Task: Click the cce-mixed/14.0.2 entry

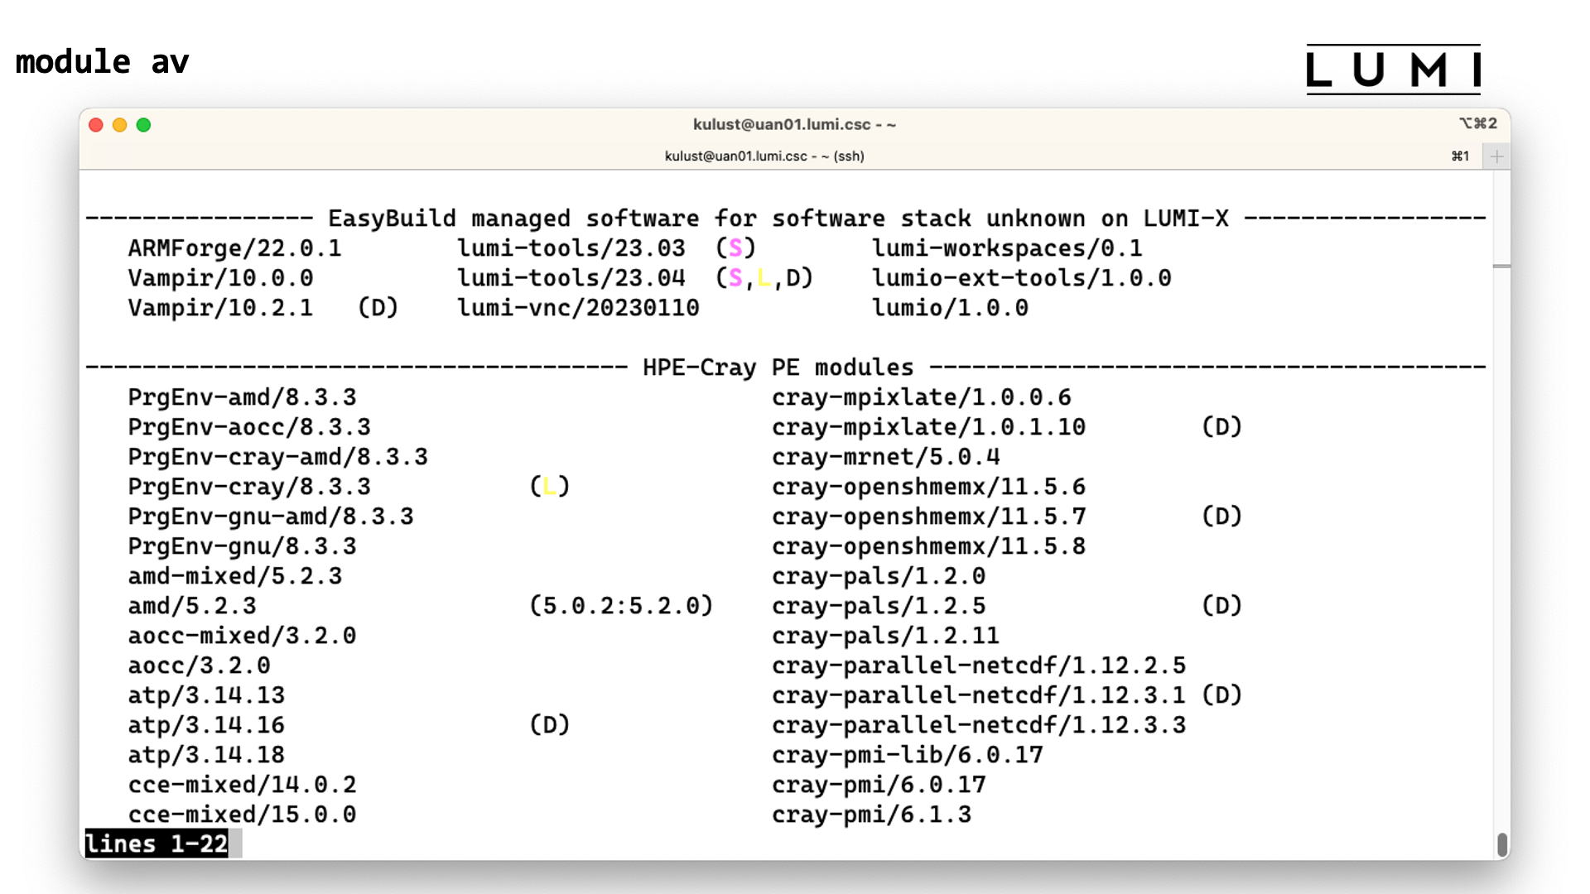Action: [242, 785]
